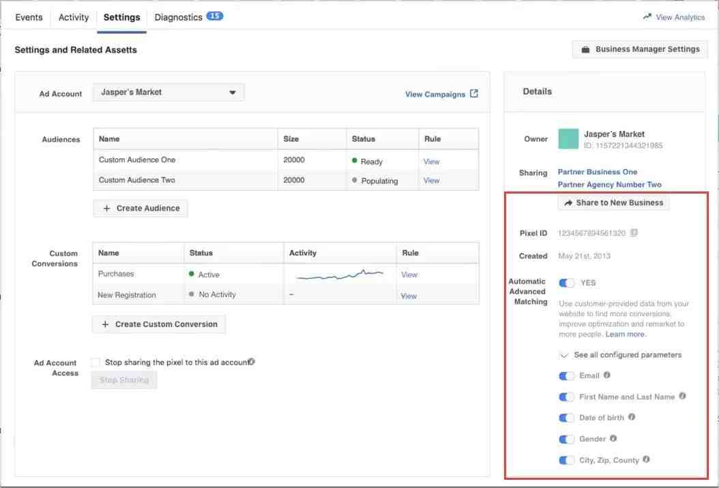Screen dimensions: 719x488
Task: Click the info icon next to Date of birth
Action: pyautogui.click(x=632, y=417)
